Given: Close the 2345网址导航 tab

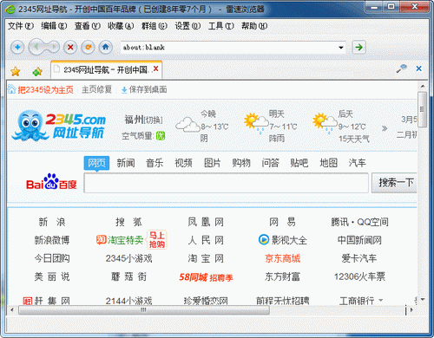Looking at the screenshot, I should pos(155,68).
